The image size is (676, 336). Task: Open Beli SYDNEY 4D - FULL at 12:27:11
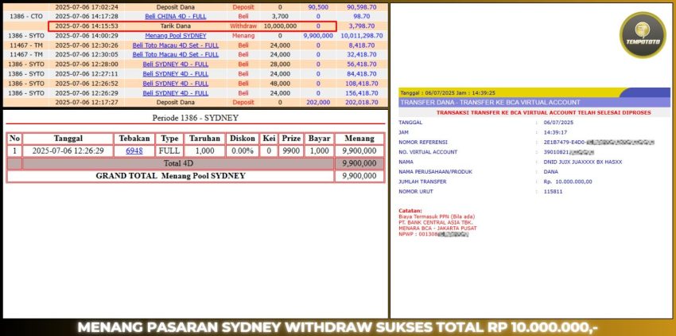tap(177, 74)
